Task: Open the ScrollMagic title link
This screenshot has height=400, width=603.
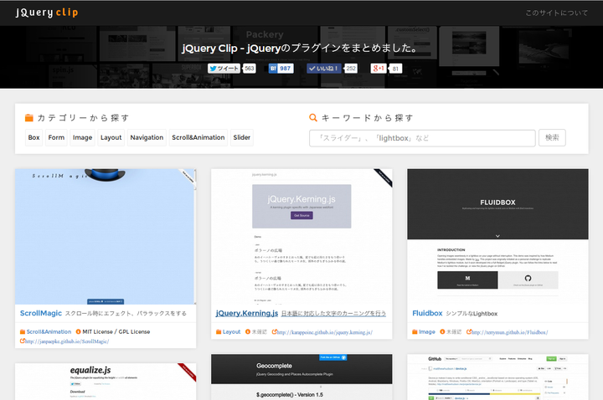Action: tap(41, 313)
